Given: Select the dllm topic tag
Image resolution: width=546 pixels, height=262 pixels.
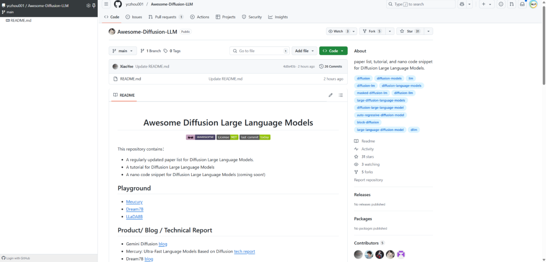Looking at the screenshot, I should 414,129.
